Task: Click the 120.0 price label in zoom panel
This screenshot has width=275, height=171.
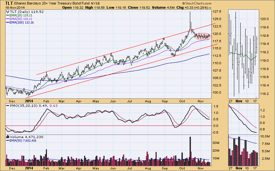Action: click(265, 19)
